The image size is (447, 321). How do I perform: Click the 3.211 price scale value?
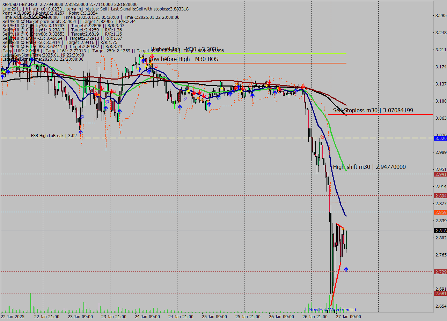coord(441,50)
